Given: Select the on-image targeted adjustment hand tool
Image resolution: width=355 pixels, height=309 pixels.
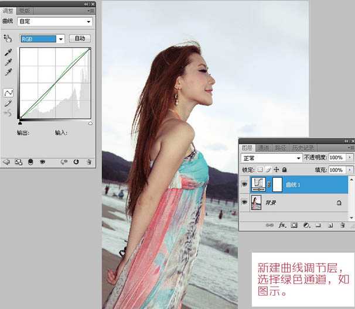Looking at the screenshot, I should pyautogui.click(x=8, y=39).
